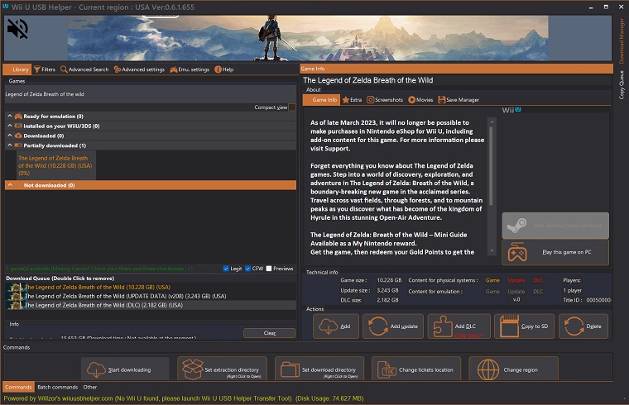Click the Disk Usage status text
Screen dimensions: 629x405
(329, 398)
